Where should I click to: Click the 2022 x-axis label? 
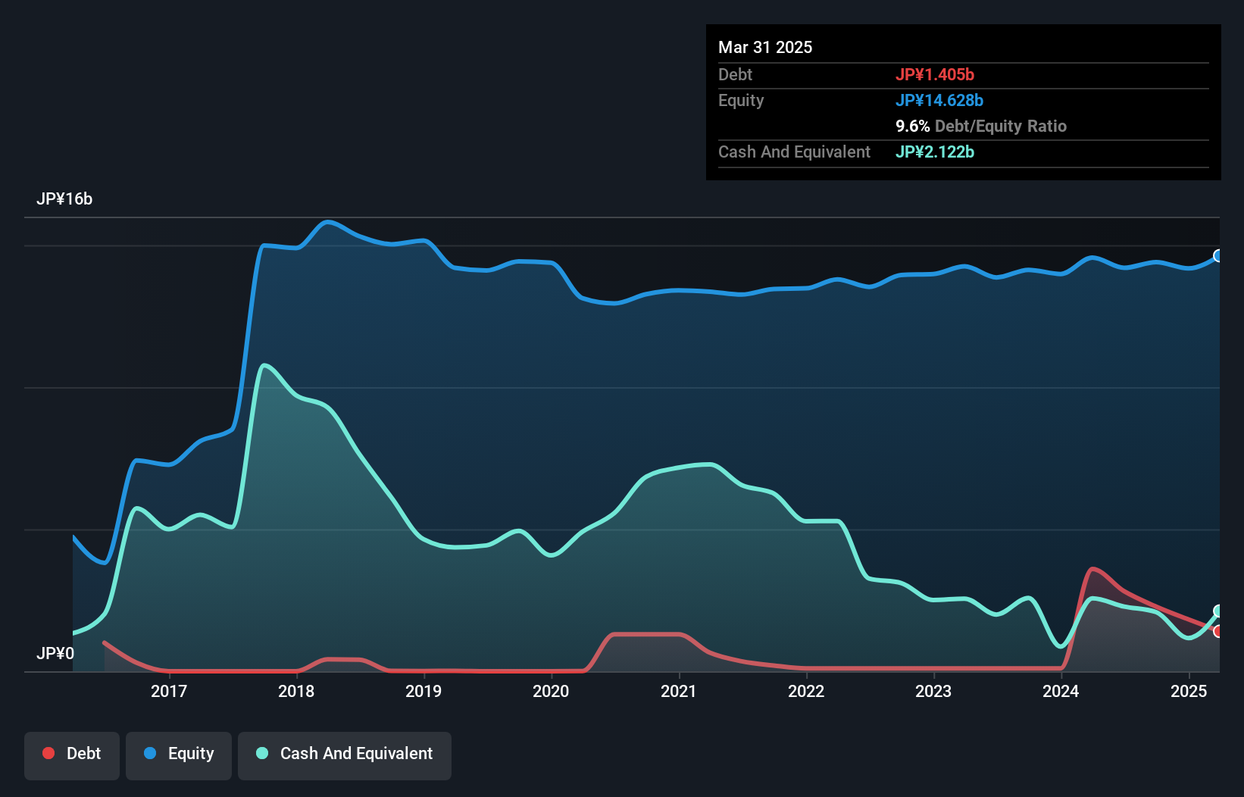pos(806,691)
